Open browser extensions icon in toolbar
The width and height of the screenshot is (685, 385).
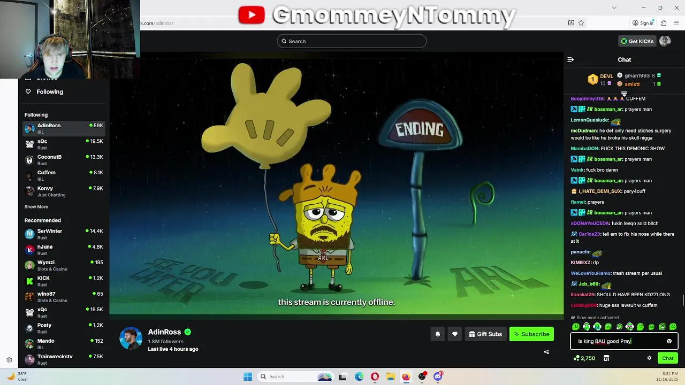tap(664, 23)
